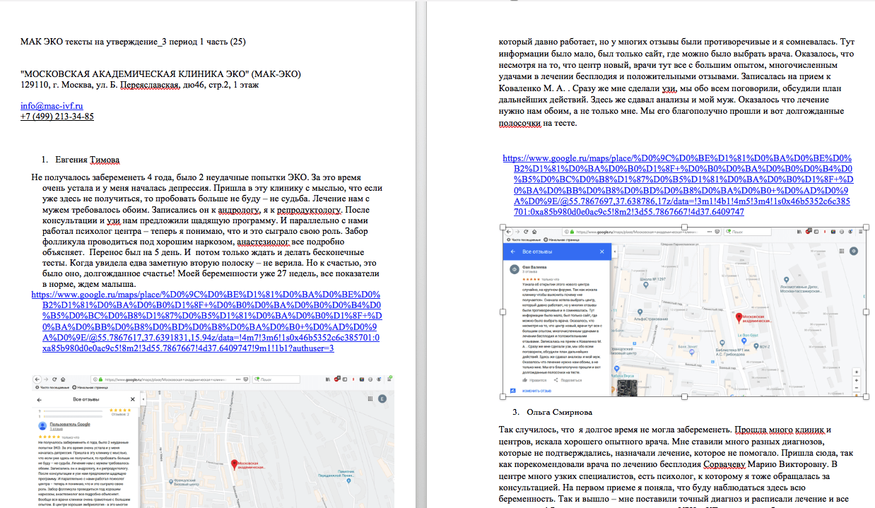Click the title line МАК ЭКО тексты на утверждение
This screenshot has height=508, width=875.
pyautogui.click(x=133, y=42)
